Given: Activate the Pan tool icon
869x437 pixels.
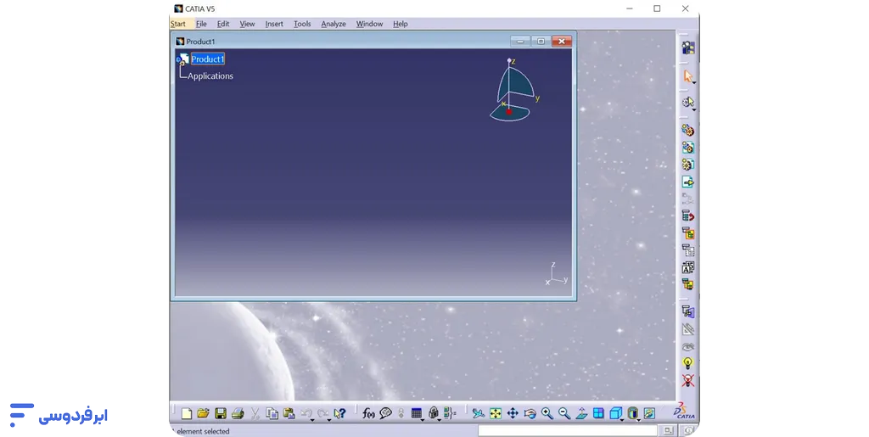Looking at the screenshot, I should point(513,413).
